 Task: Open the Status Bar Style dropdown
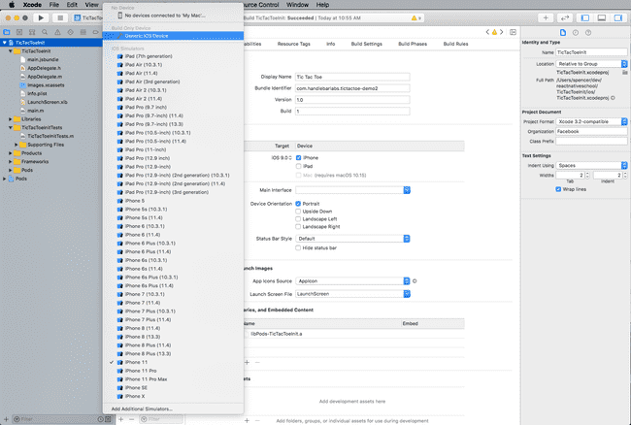(x=352, y=239)
